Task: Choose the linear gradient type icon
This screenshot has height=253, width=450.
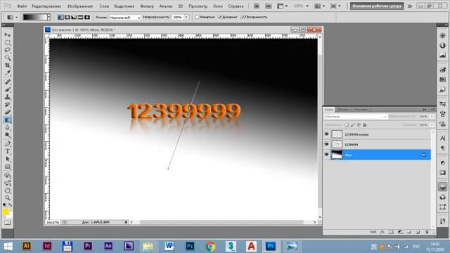Action: (x=60, y=18)
